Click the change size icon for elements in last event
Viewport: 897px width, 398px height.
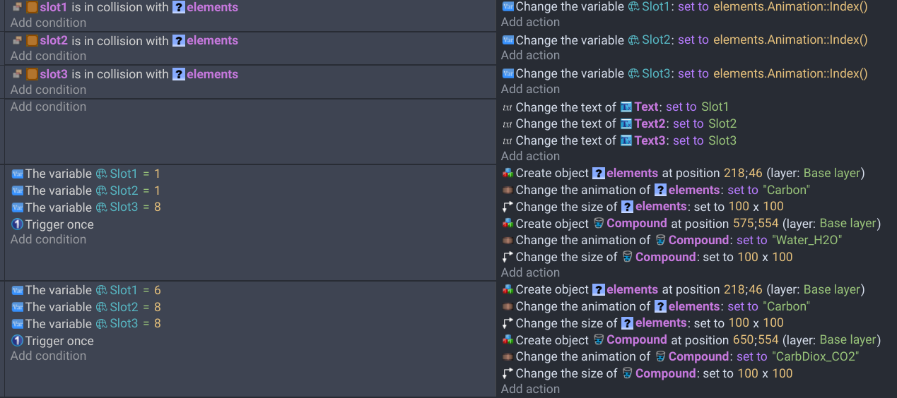coord(508,323)
